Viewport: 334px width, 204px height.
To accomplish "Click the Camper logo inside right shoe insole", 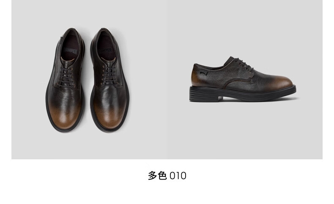I will [106, 51].
